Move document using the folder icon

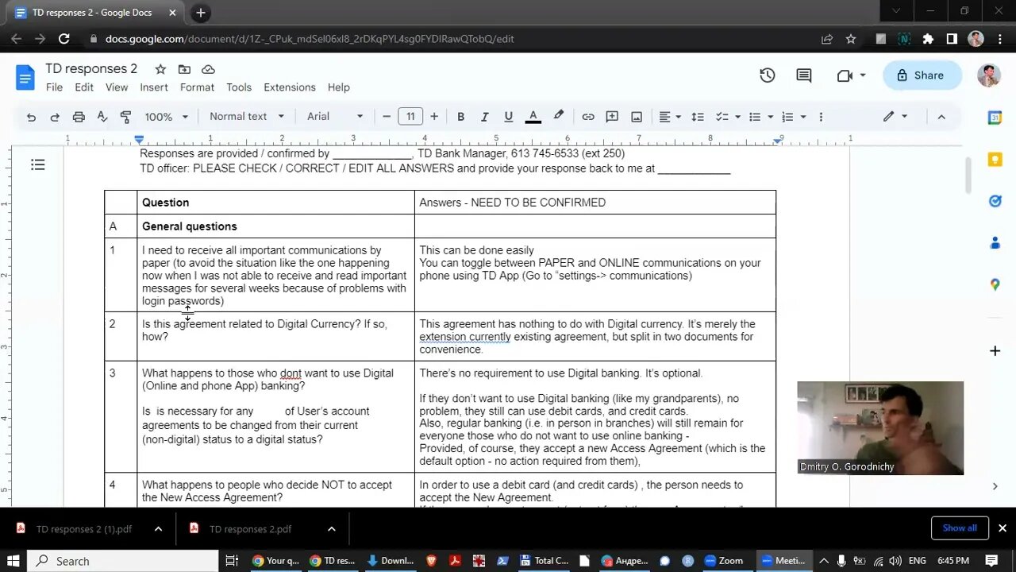coord(184,69)
